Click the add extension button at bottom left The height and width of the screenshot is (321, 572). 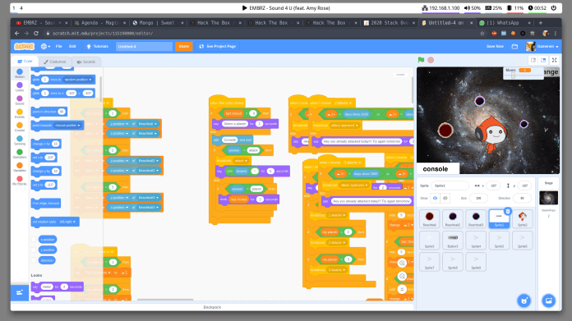(20, 292)
